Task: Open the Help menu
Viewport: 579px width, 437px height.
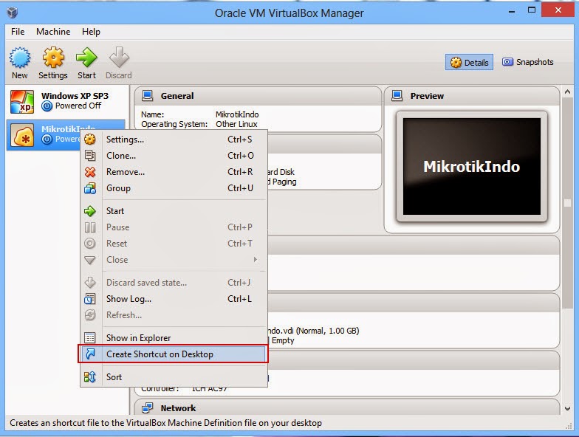Action: coord(91,32)
